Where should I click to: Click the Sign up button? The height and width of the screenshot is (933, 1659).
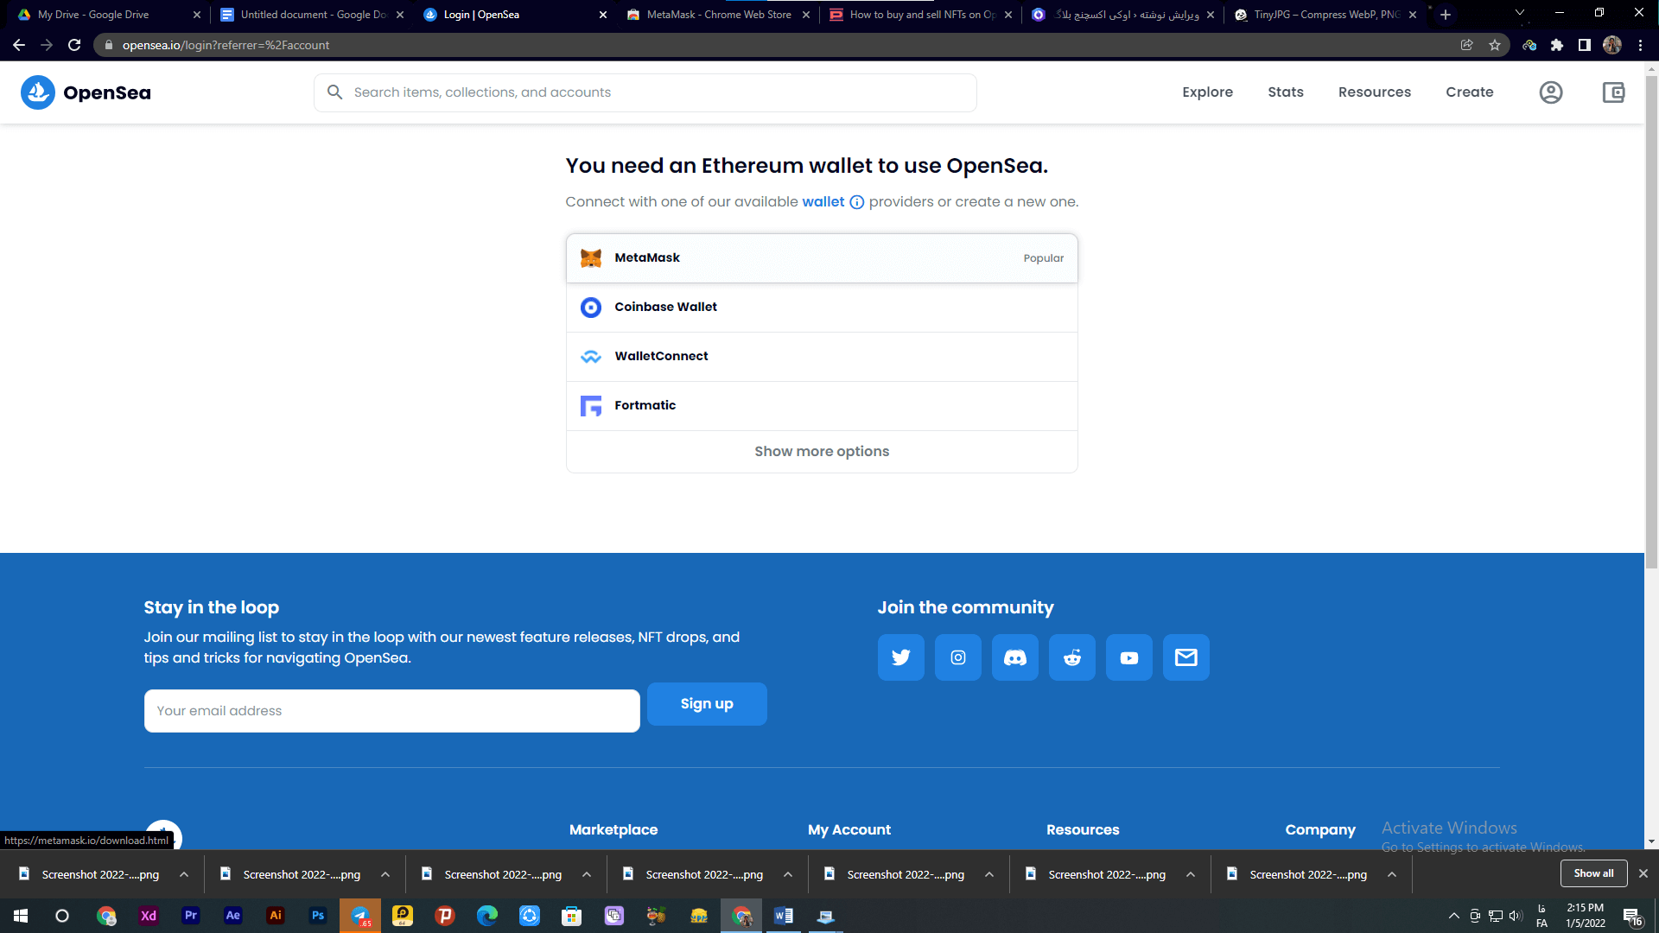pyautogui.click(x=707, y=704)
